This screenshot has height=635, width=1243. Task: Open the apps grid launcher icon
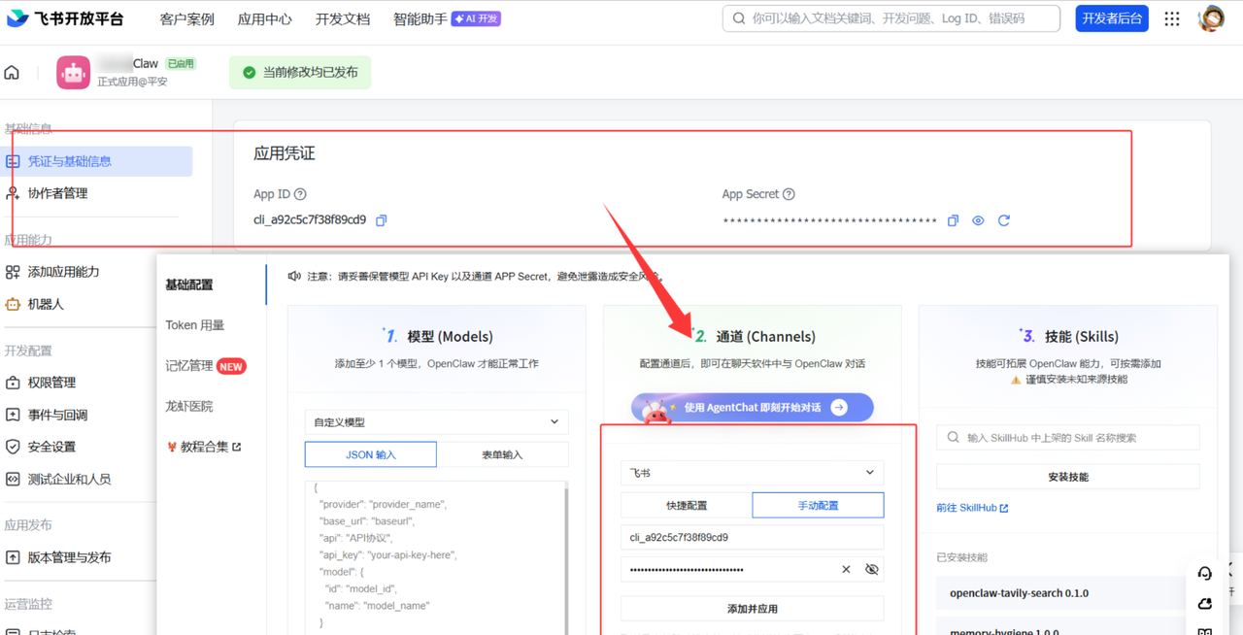(1172, 18)
